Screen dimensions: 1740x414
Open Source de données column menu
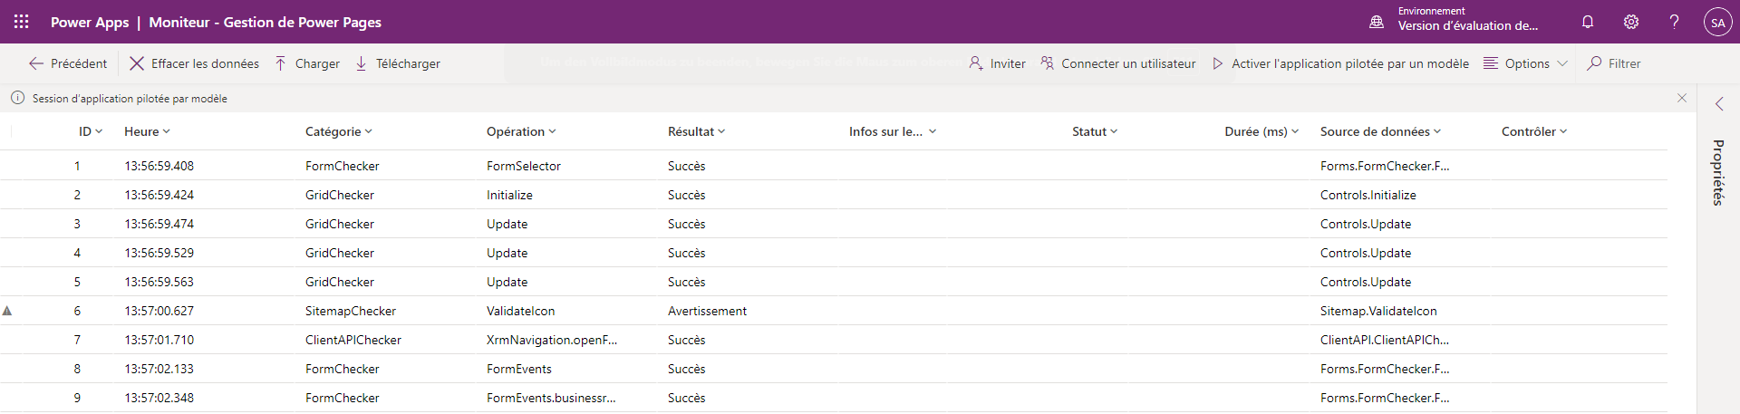(1380, 131)
